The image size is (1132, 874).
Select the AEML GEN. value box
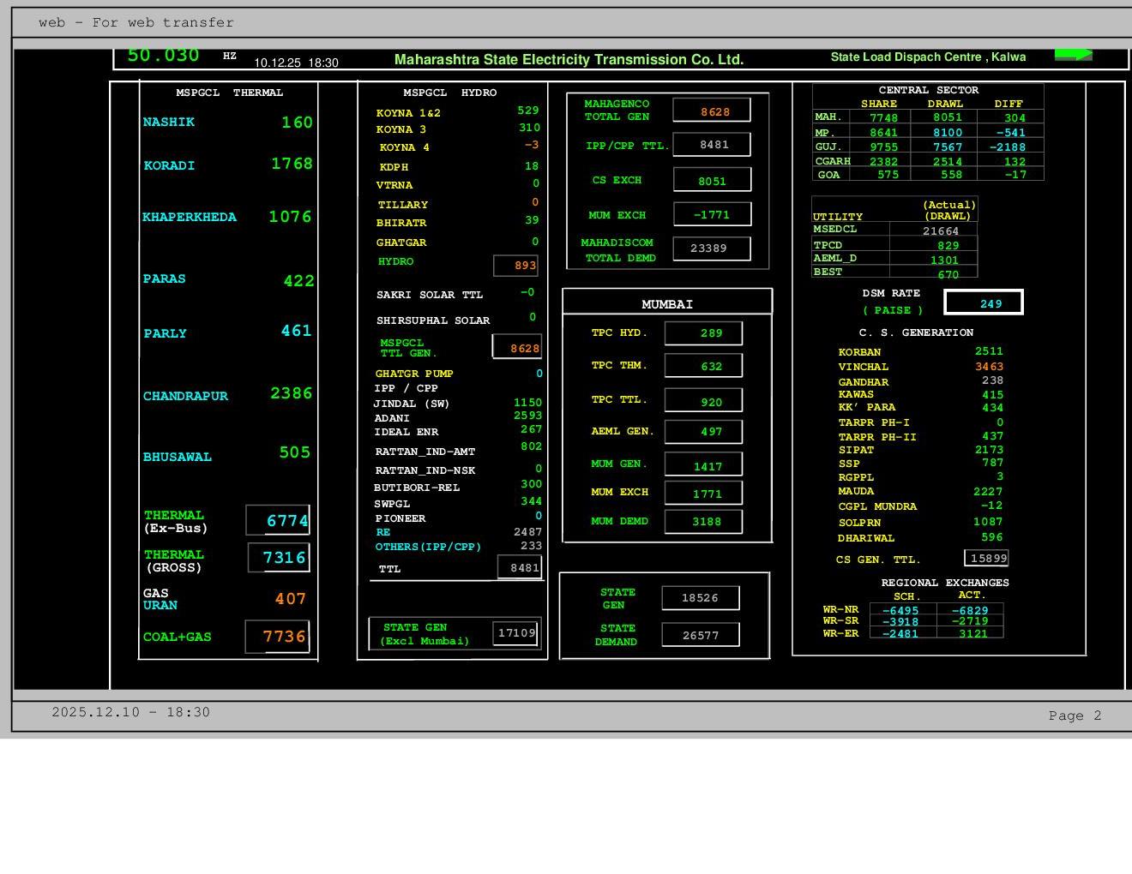click(703, 432)
